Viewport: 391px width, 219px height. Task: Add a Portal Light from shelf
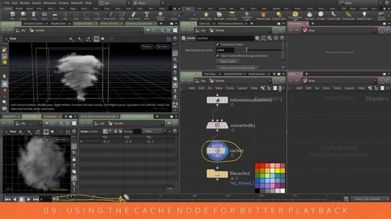point(349,15)
